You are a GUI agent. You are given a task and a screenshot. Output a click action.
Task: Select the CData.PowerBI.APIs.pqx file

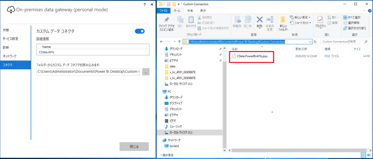coord(252,56)
